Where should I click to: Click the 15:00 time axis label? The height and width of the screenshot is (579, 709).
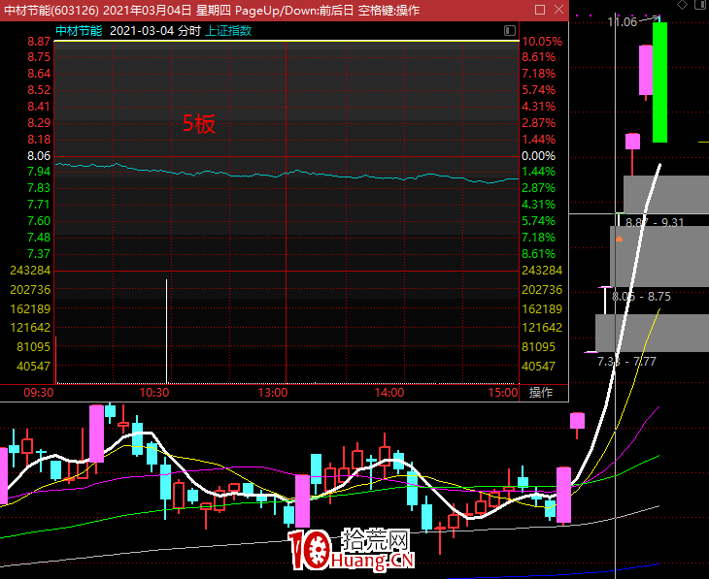(x=503, y=392)
